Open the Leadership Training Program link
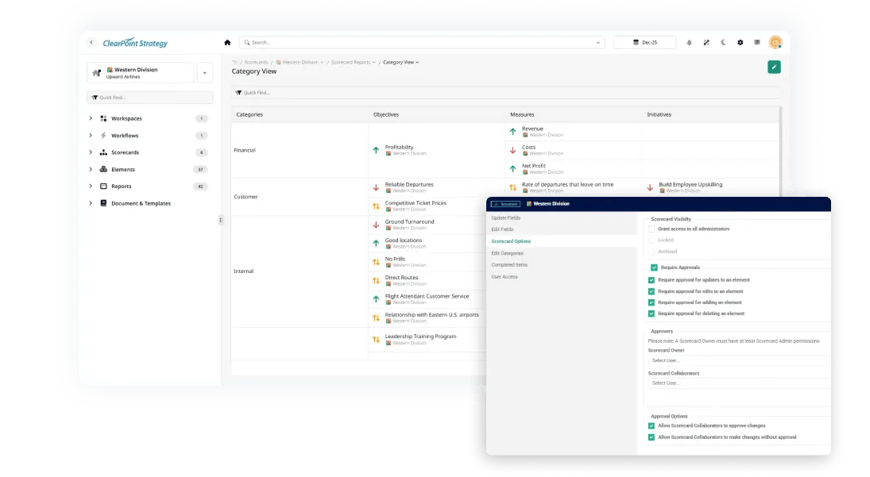 pos(420,337)
